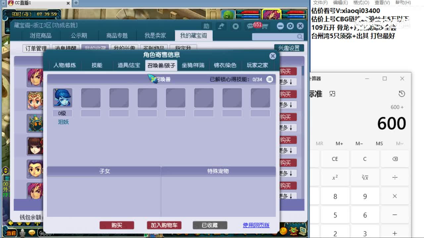
Task: Click keep-on-top icon next to 标准 in calculator
Action: (x=332, y=94)
